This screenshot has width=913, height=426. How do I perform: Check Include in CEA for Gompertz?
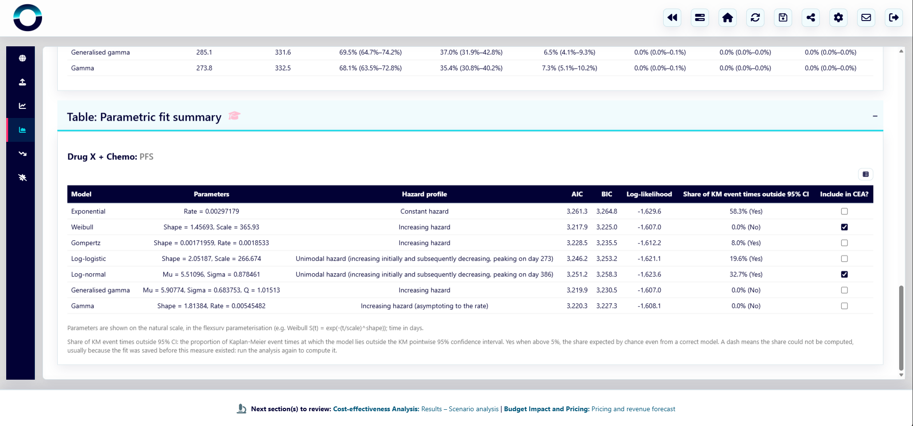click(x=844, y=243)
